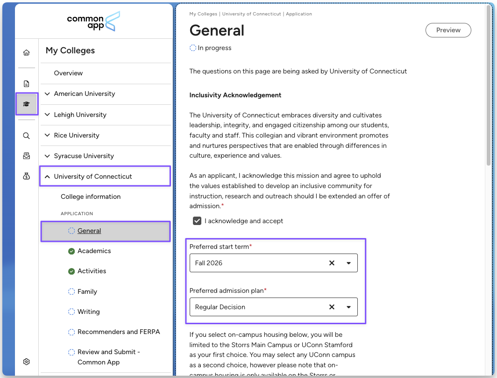Open the Home dashboard icon in sidebar
The height and width of the screenshot is (378, 497).
[26, 52]
